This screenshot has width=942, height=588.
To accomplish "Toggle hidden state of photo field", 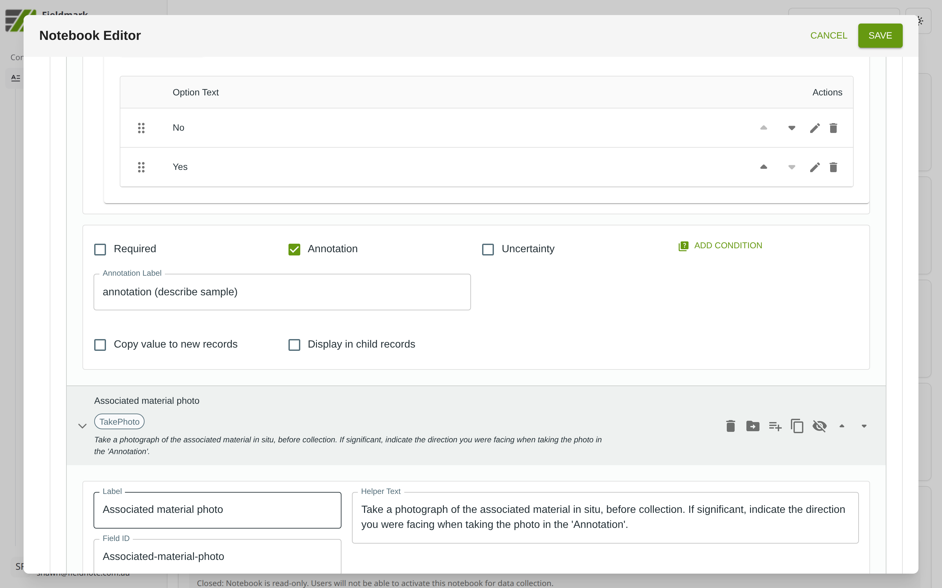I will pyautogui.click(x=819, y=426).
